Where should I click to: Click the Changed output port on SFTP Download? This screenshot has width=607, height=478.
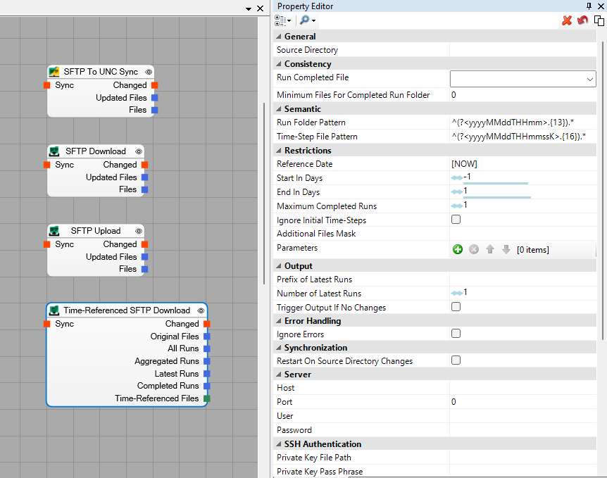tap(145, 165)
